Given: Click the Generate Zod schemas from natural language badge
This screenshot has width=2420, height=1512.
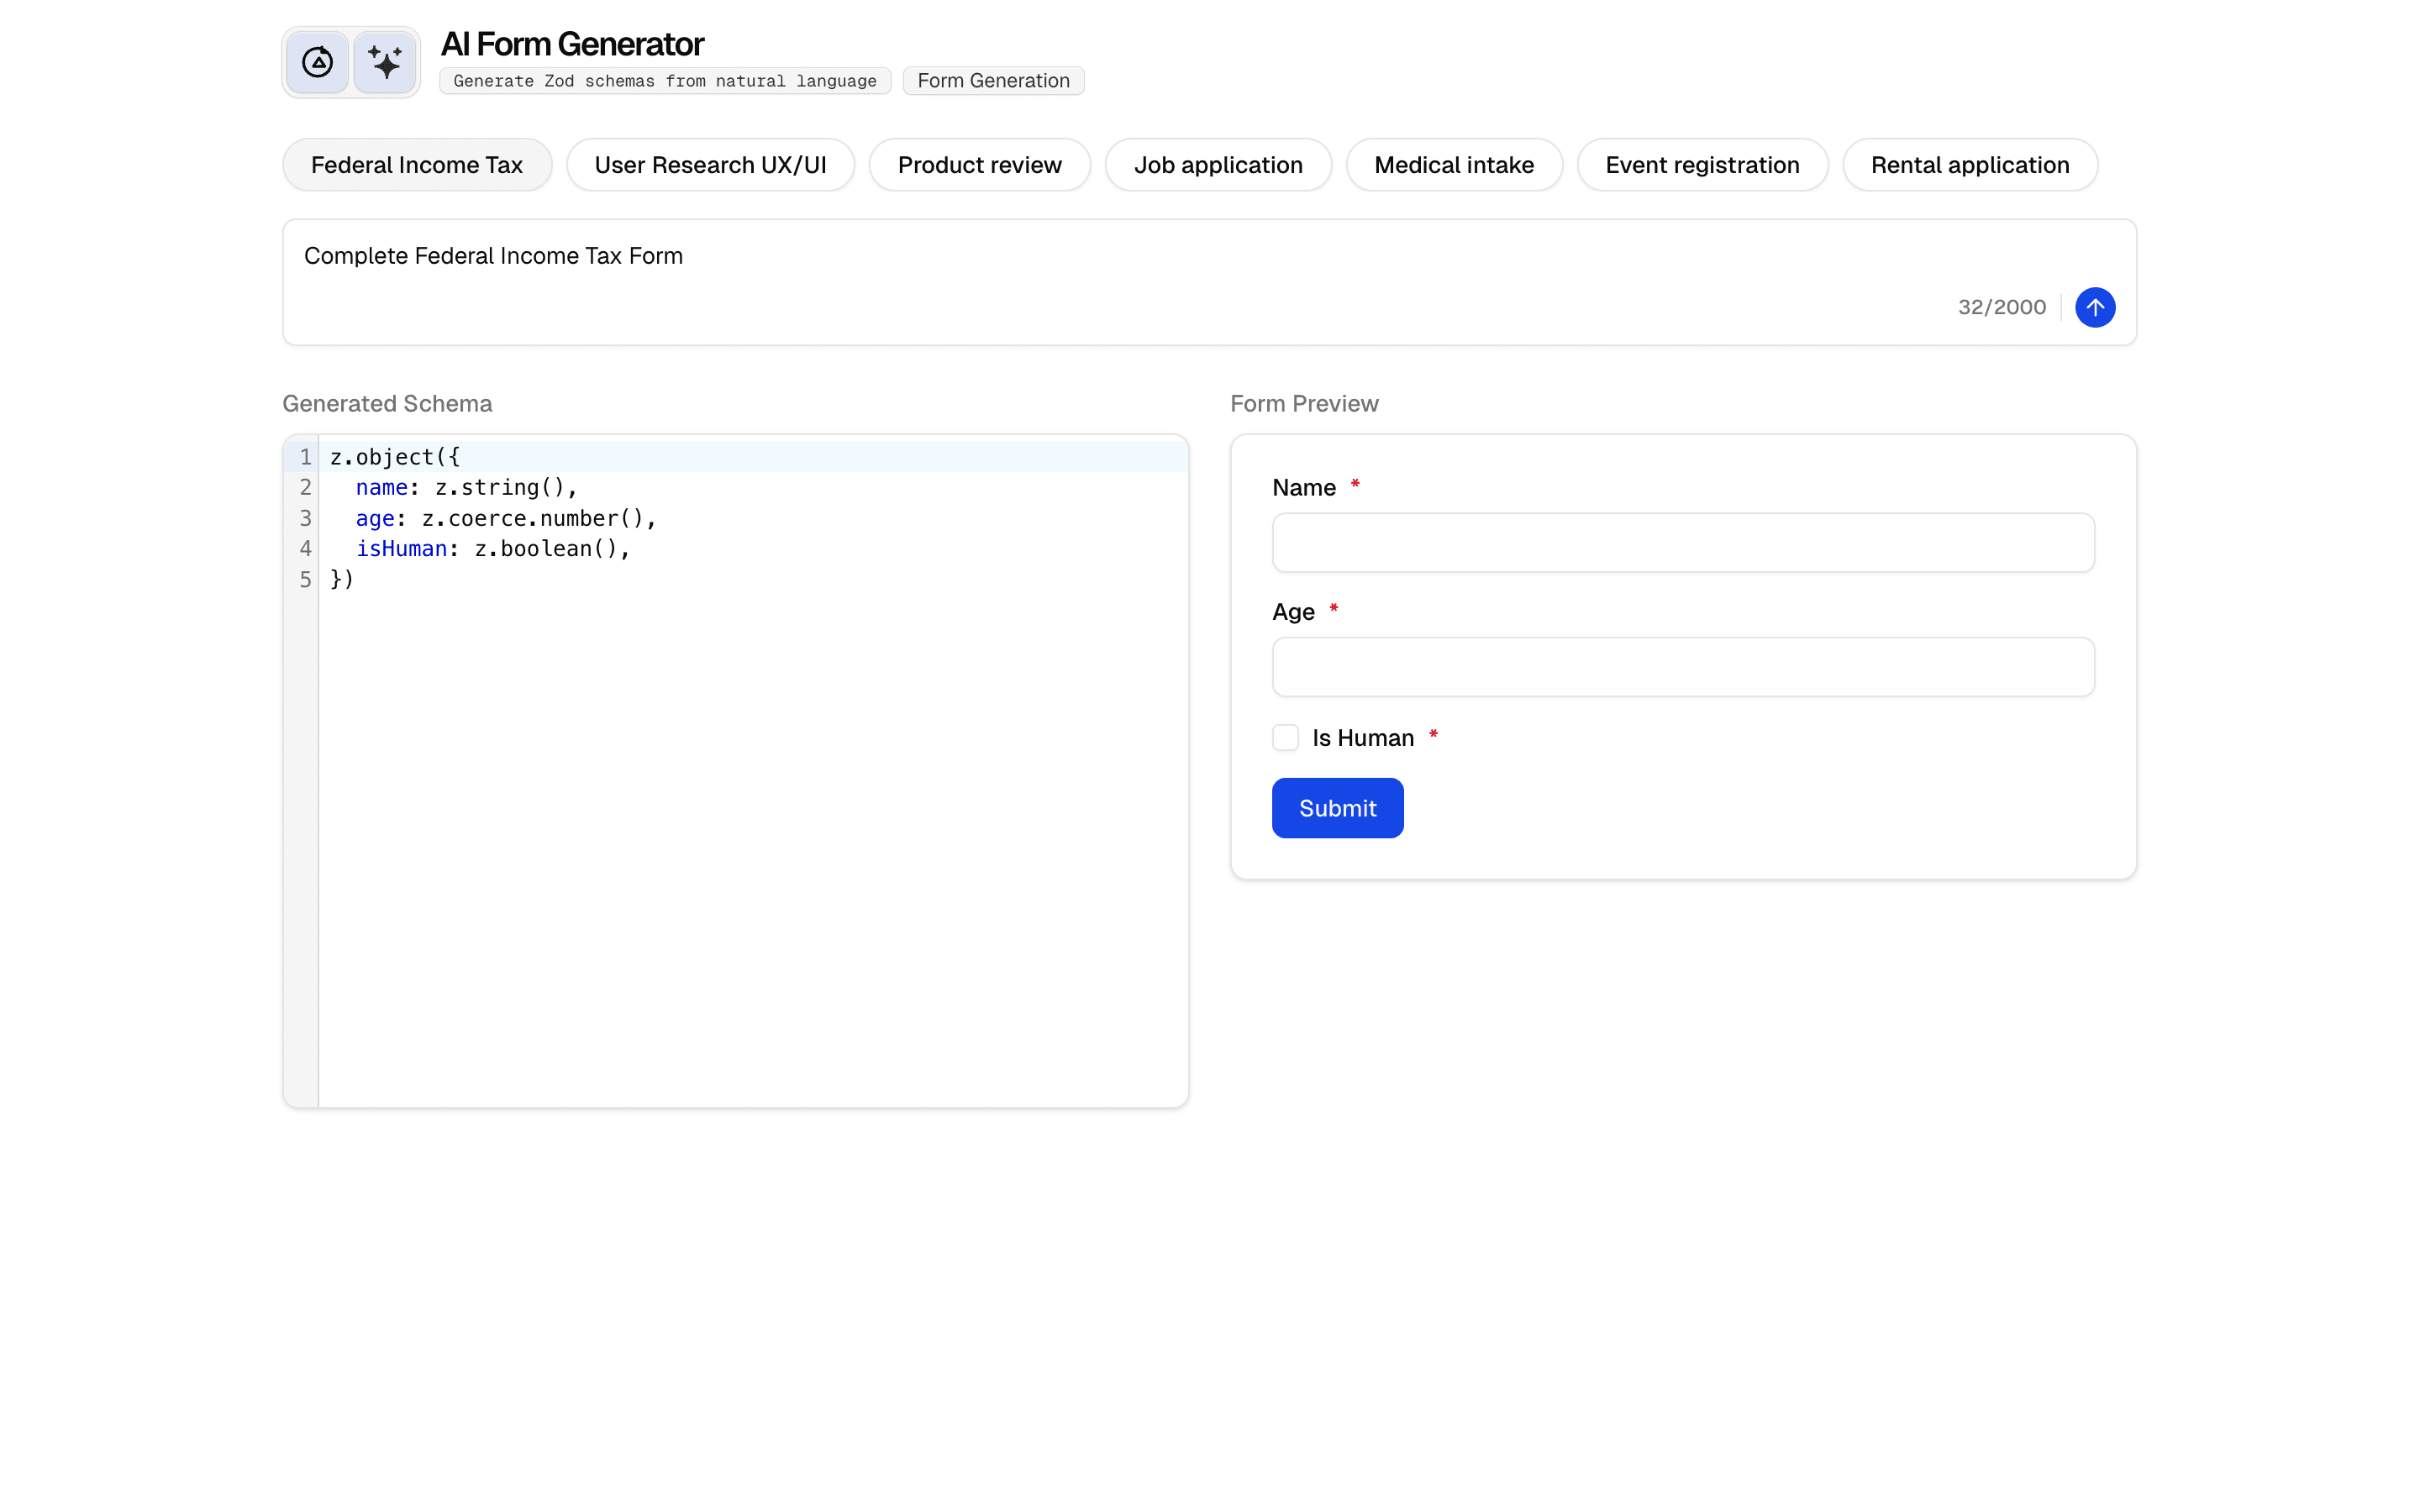Looking at the screenshot, I should (664, 80).
